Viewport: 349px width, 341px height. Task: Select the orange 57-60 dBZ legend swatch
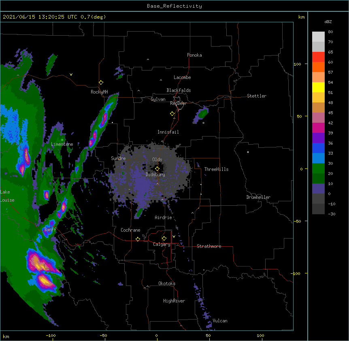point(318,67)
